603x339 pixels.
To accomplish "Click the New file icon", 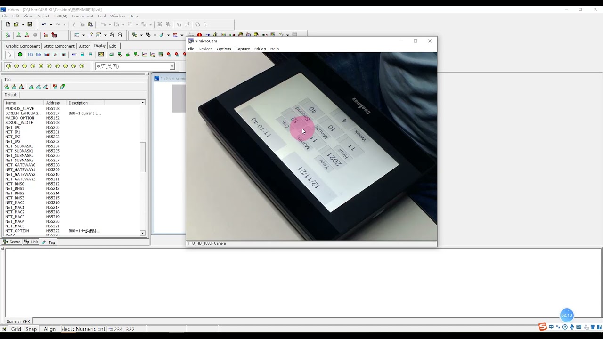I will click(8, 24).
